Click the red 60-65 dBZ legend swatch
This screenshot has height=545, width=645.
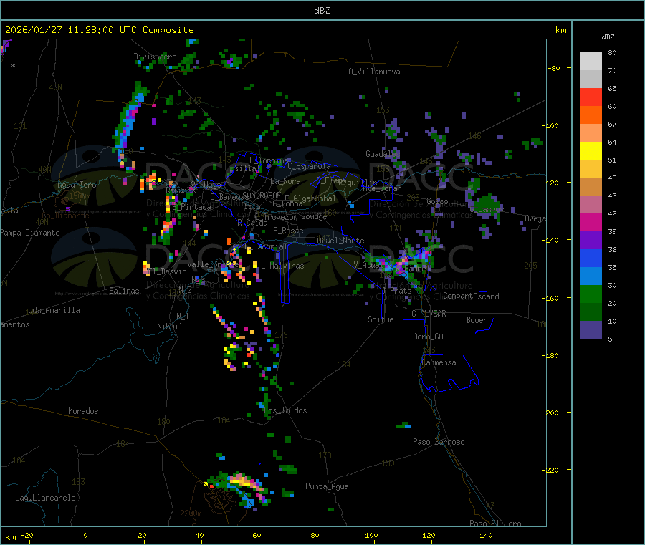(x=591, y=97)
